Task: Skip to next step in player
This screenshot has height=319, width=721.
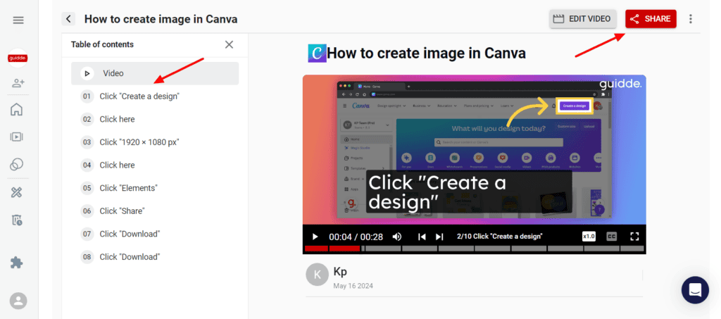Action: [x=439, y=237]
